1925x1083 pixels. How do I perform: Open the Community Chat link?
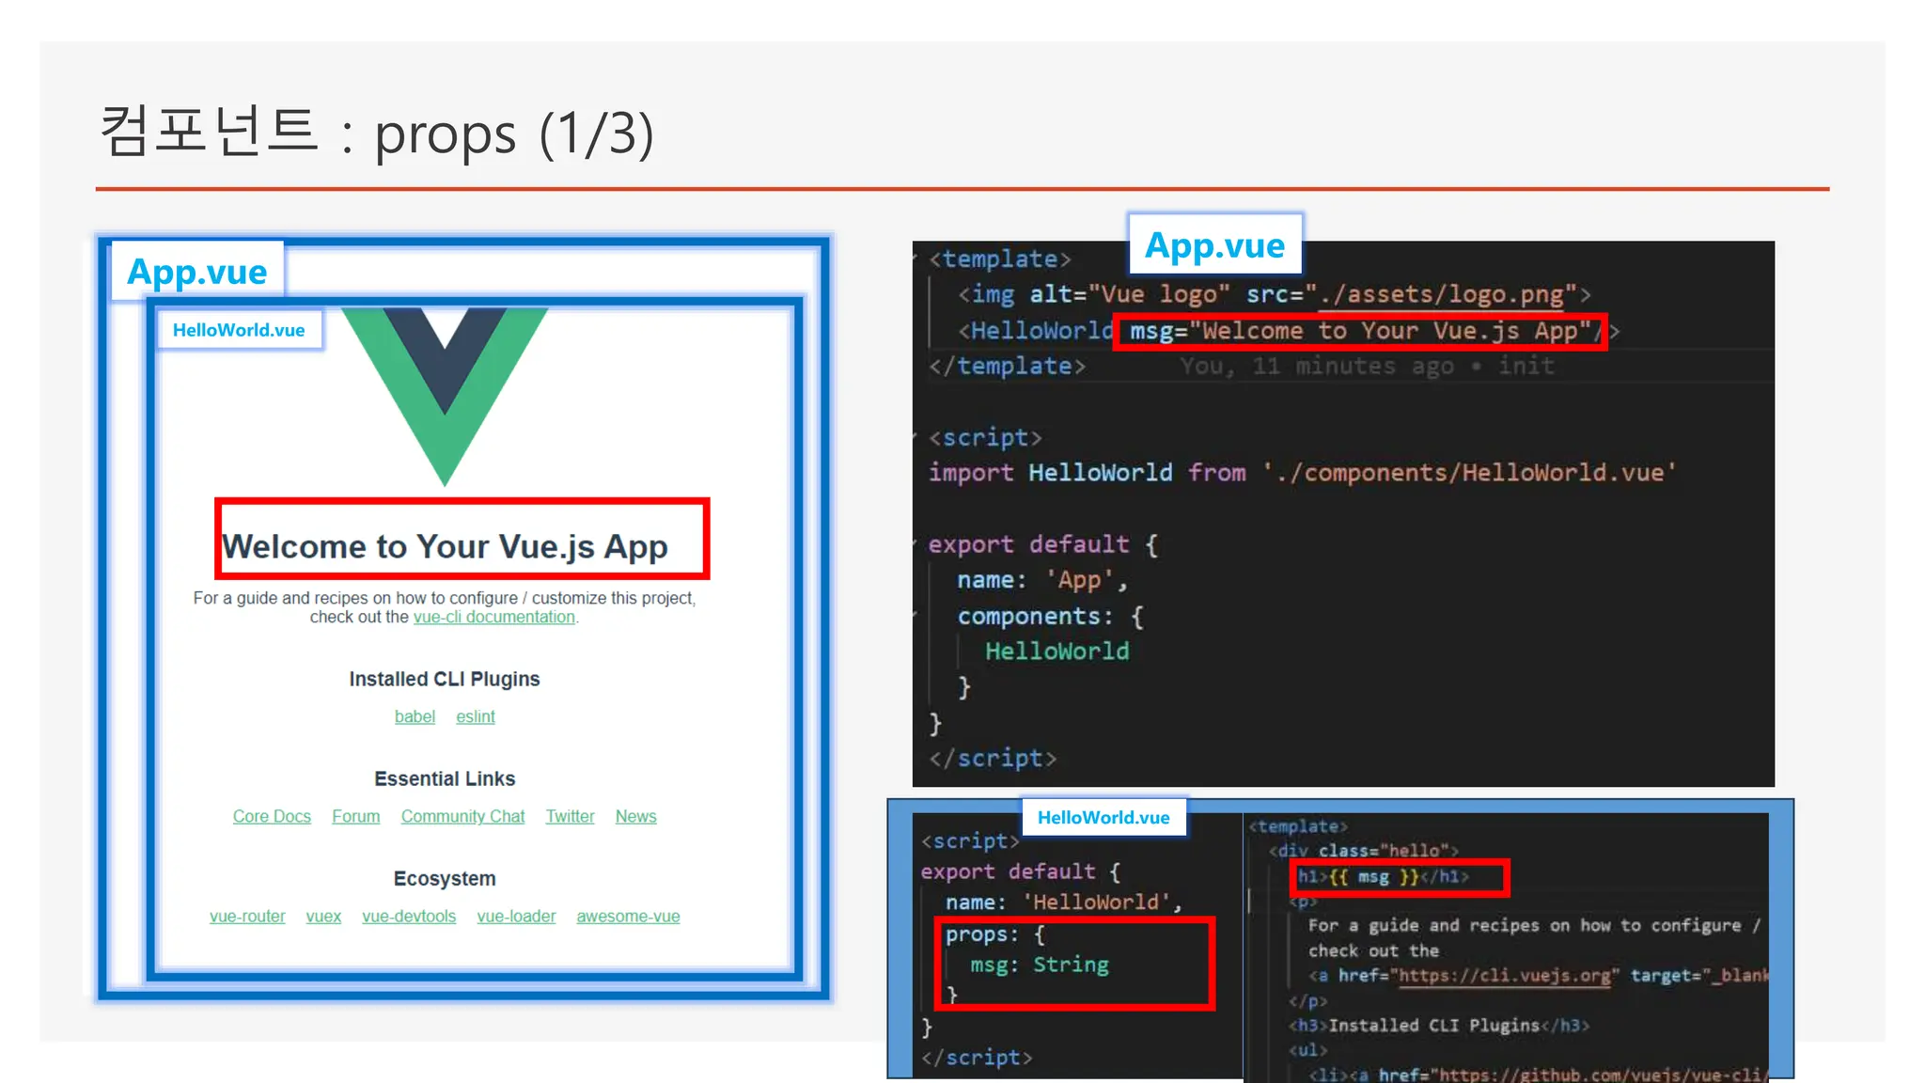(462, 817)
